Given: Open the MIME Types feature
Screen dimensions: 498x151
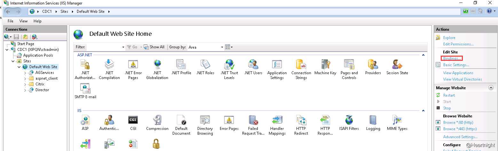Looking at the screenshot, I should coord(397,123).
